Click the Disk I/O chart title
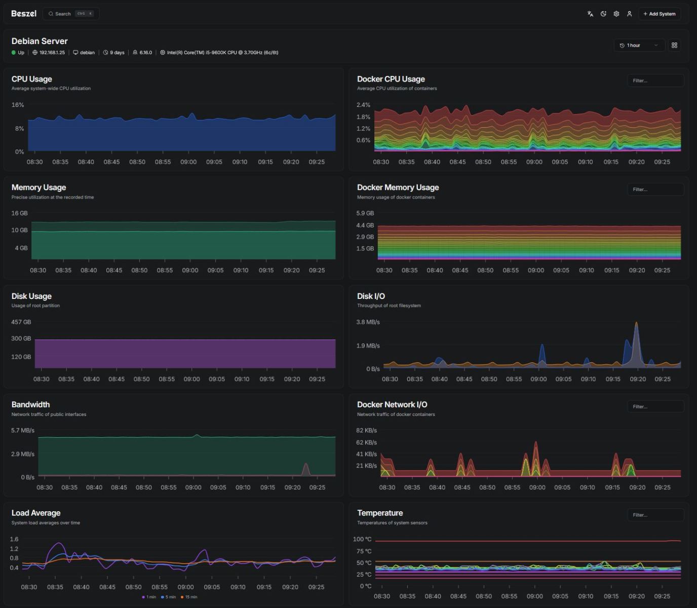 [371, 296]
